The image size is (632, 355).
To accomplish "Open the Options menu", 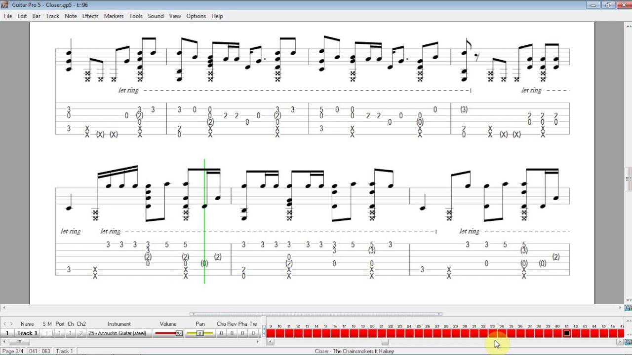I will click(x=196, y=16).
